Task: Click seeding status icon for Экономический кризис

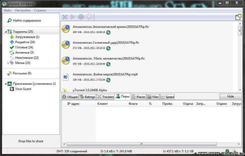Action: pos(108,32)
